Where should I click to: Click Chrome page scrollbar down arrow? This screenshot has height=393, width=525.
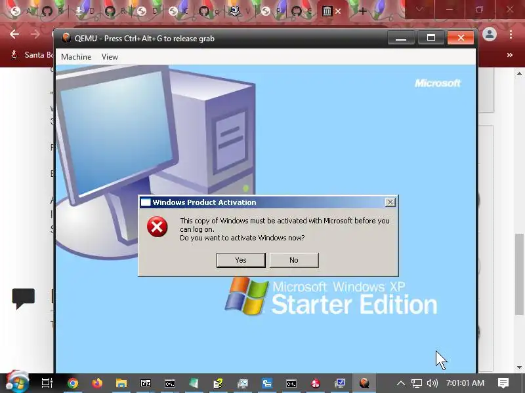click(519, 367)
